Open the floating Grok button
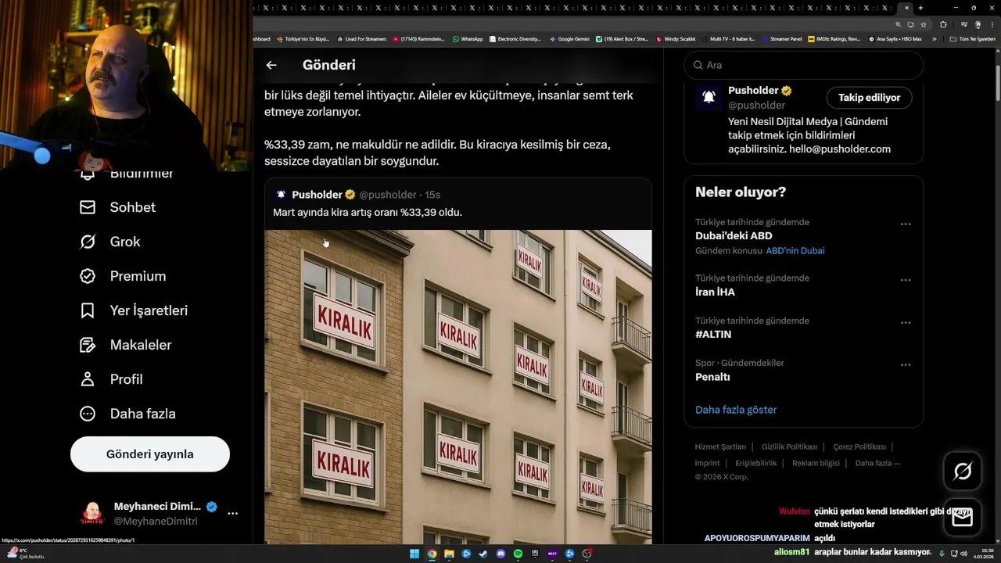 point(963,471)
